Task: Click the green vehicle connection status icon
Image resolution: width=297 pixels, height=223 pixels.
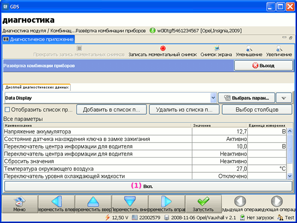Action: [152, 30]
